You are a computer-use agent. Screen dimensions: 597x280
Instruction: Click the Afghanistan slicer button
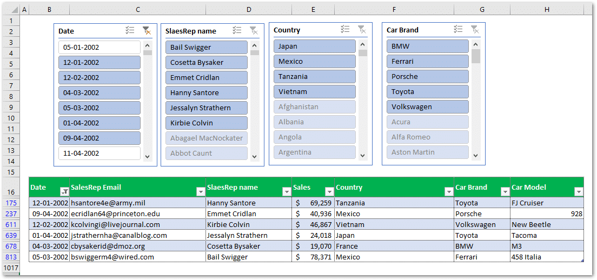point(314,107)
